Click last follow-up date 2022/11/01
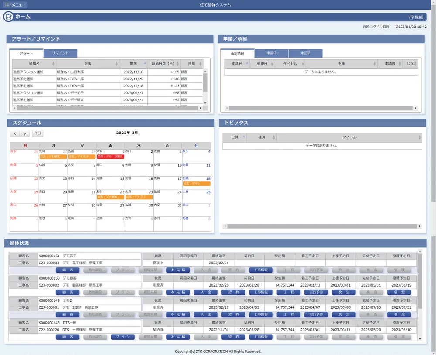The width and height of the screenshot is (436, 355). coord(218,330)
